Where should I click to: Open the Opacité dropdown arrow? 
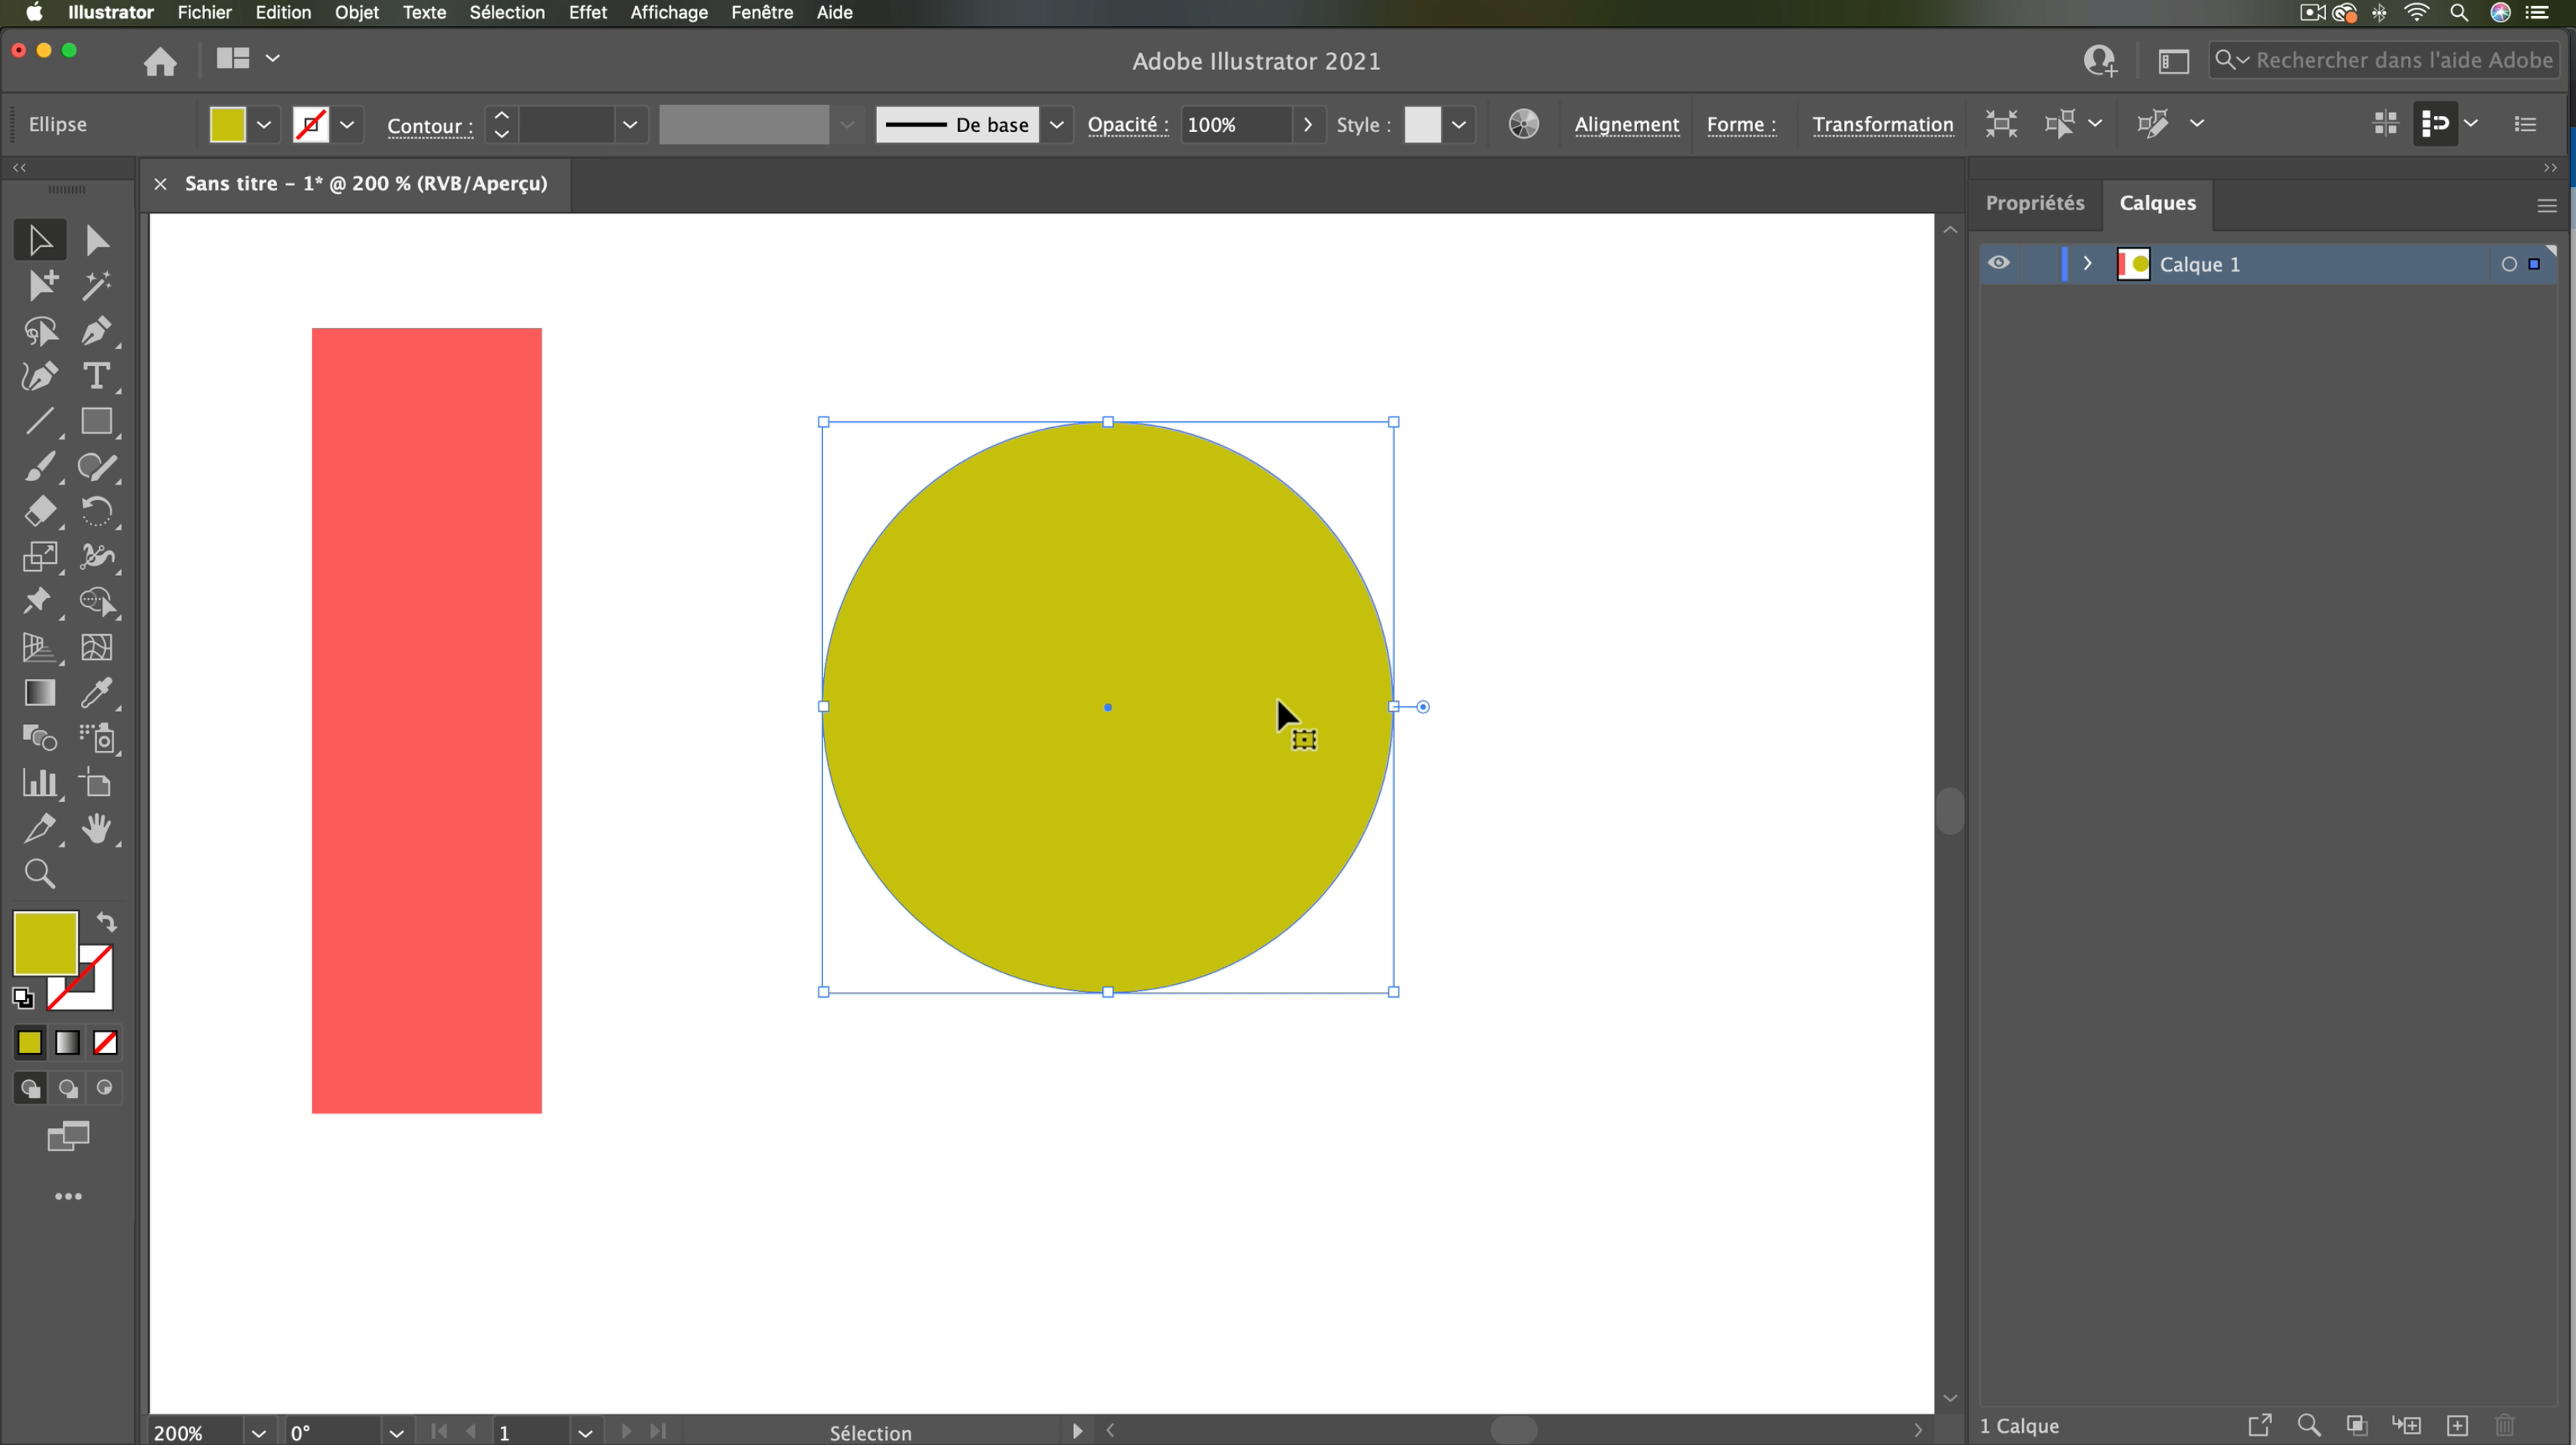[1307, 125]
